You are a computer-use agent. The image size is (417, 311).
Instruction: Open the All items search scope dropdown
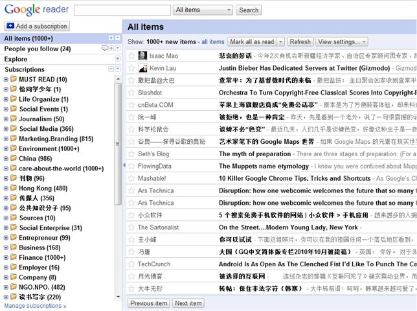tap(203, 10)
